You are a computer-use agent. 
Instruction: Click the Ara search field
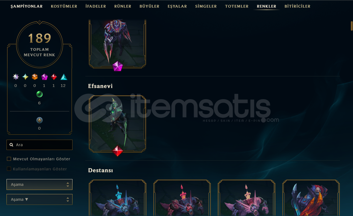pyautogui.click(x=39, y=145)
